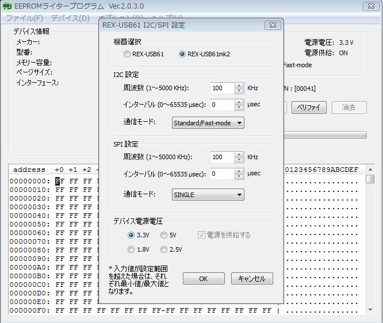This screenshot has height=323, width=383.
Task: Click the SPI frequency input field
Action: pos(223,157)
